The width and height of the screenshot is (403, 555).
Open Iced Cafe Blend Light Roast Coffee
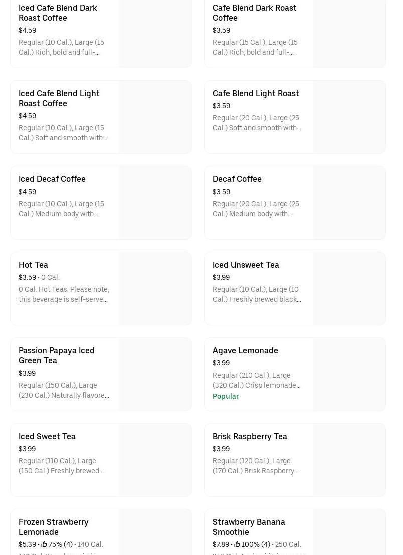click(59, 98)
